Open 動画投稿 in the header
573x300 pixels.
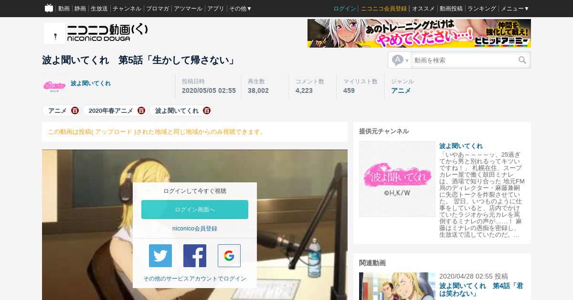coord(451,9)
